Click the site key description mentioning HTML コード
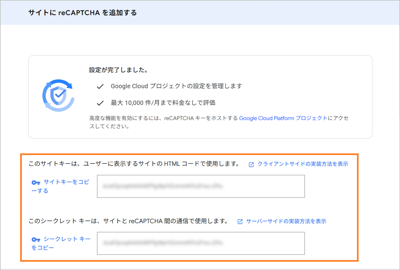Screen dimensions: 400x270 135,164
